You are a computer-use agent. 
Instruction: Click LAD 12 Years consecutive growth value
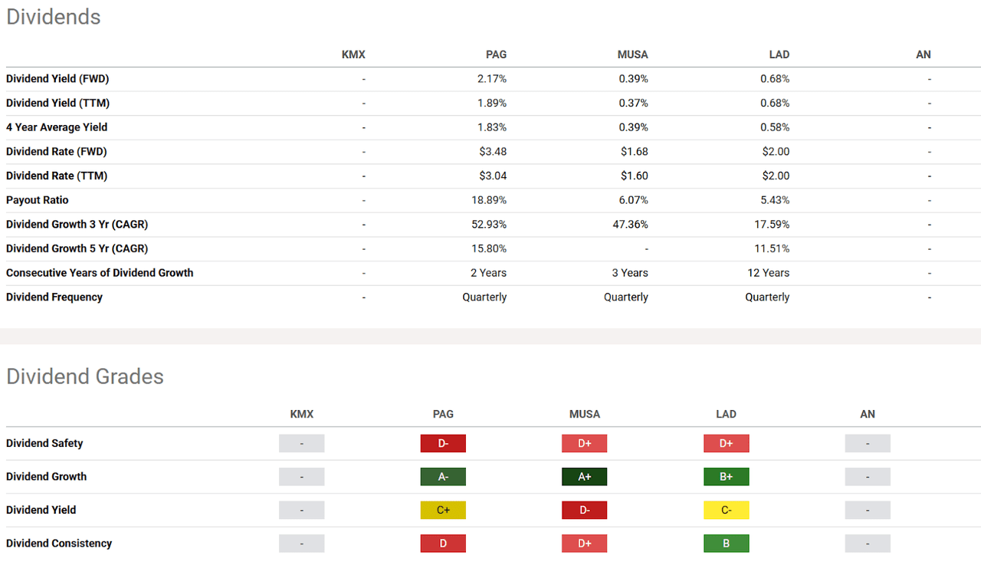(769, 273)
